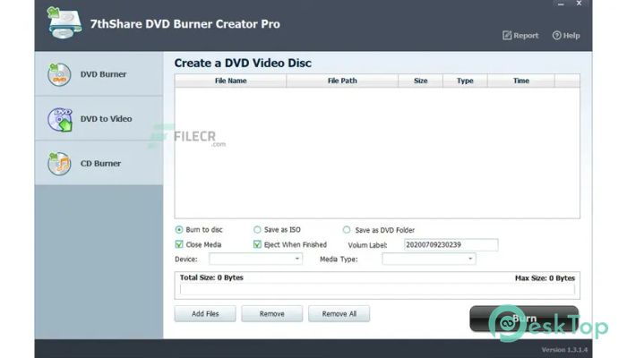Sort by File Name column header

coord(230,81)
